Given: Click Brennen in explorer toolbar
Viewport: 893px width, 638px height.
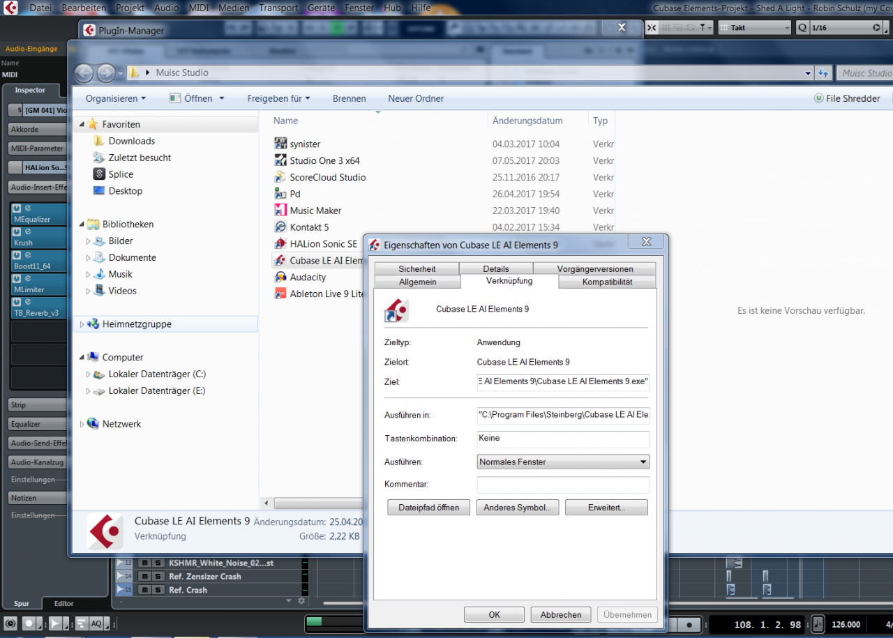Looking at the screenshot, I should point(350,98).
